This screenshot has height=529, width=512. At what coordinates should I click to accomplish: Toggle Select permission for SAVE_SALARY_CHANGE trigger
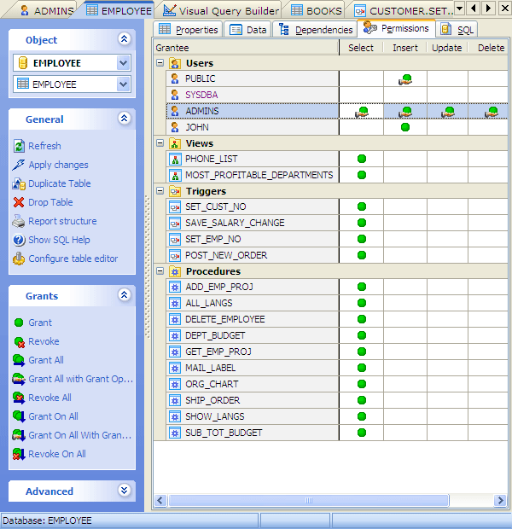[x=362, y=223]
